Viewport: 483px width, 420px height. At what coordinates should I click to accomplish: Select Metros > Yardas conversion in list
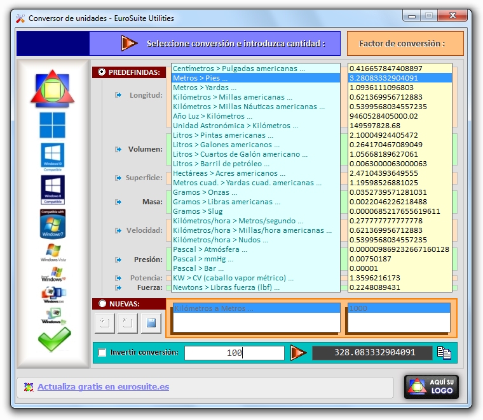[205, 88]
